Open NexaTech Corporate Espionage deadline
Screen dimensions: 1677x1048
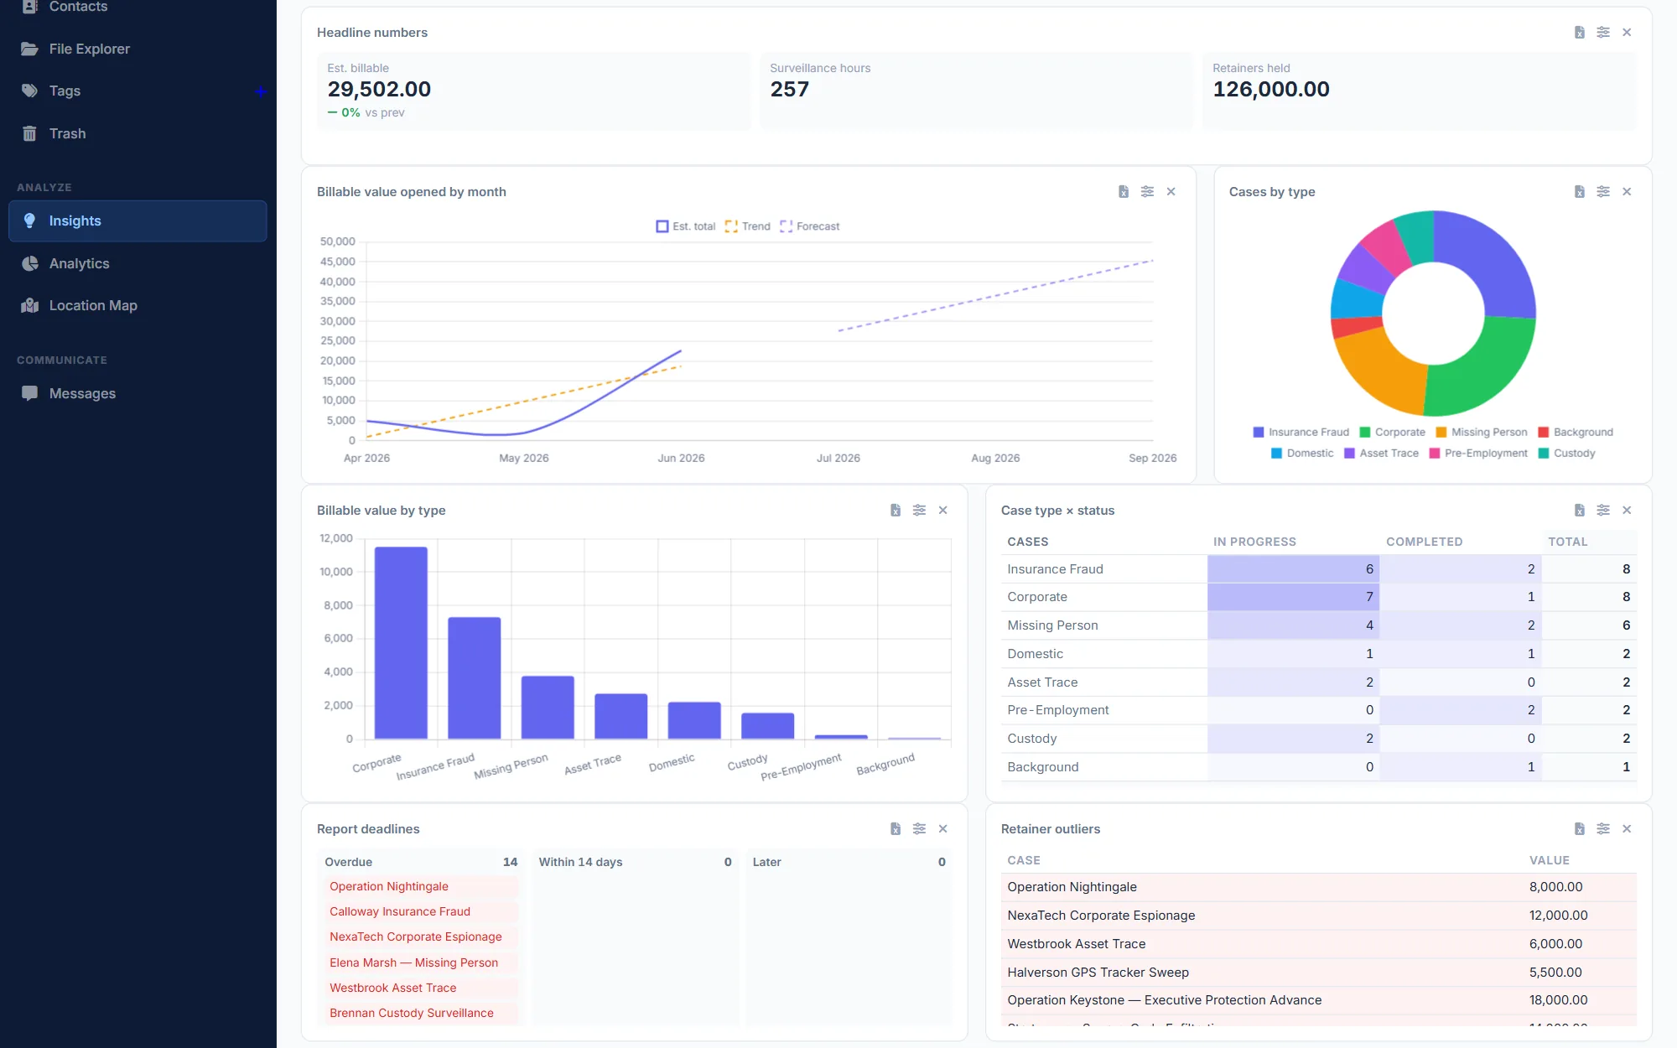pos(419,936)
